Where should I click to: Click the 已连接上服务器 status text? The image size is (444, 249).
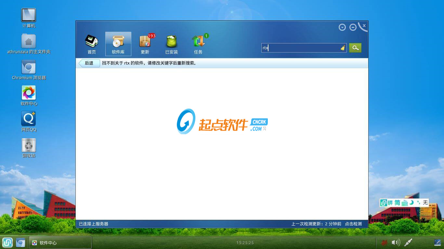pos(94,224)
